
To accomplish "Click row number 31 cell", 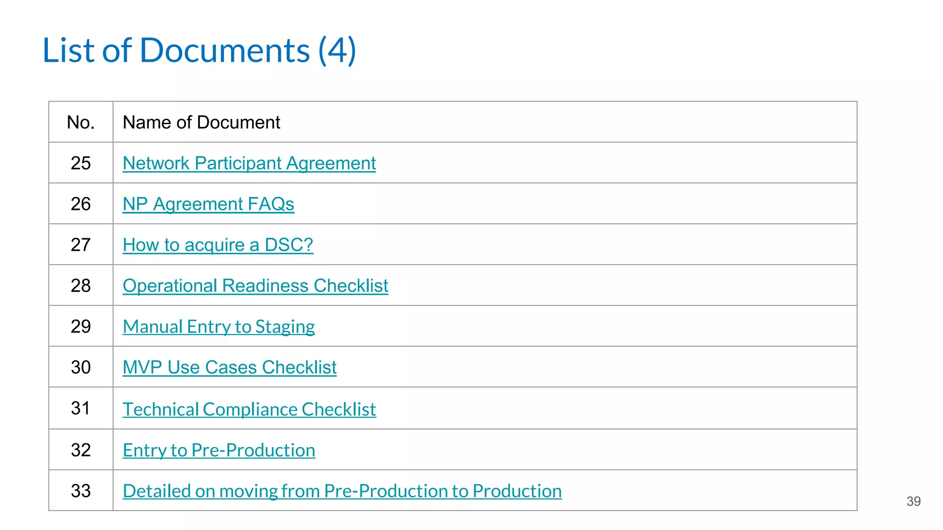I will (x=81, y=409).
